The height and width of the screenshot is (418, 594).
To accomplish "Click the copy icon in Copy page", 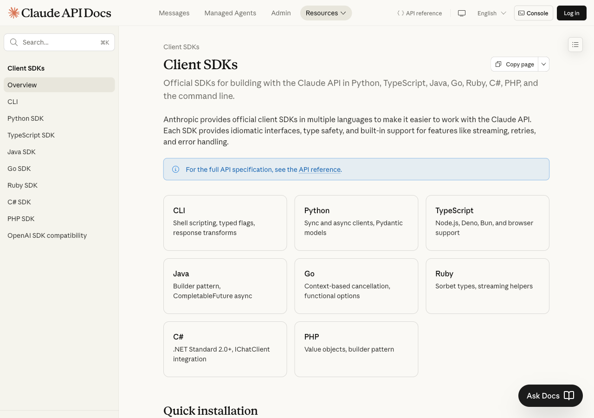I will click(498, 64).
